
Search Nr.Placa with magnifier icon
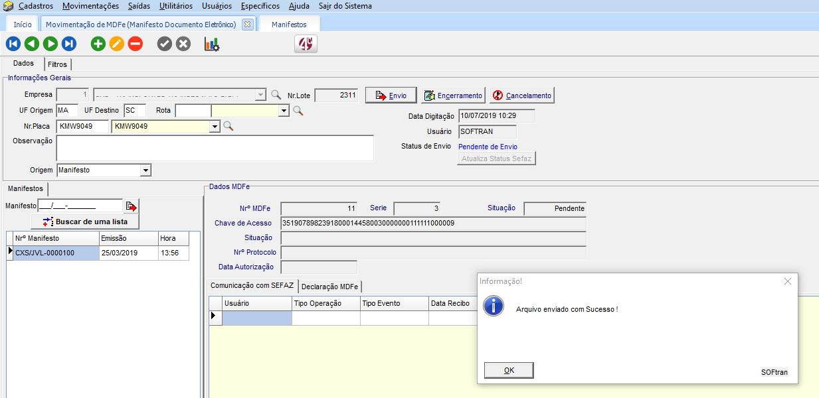[x=228, y=126]
